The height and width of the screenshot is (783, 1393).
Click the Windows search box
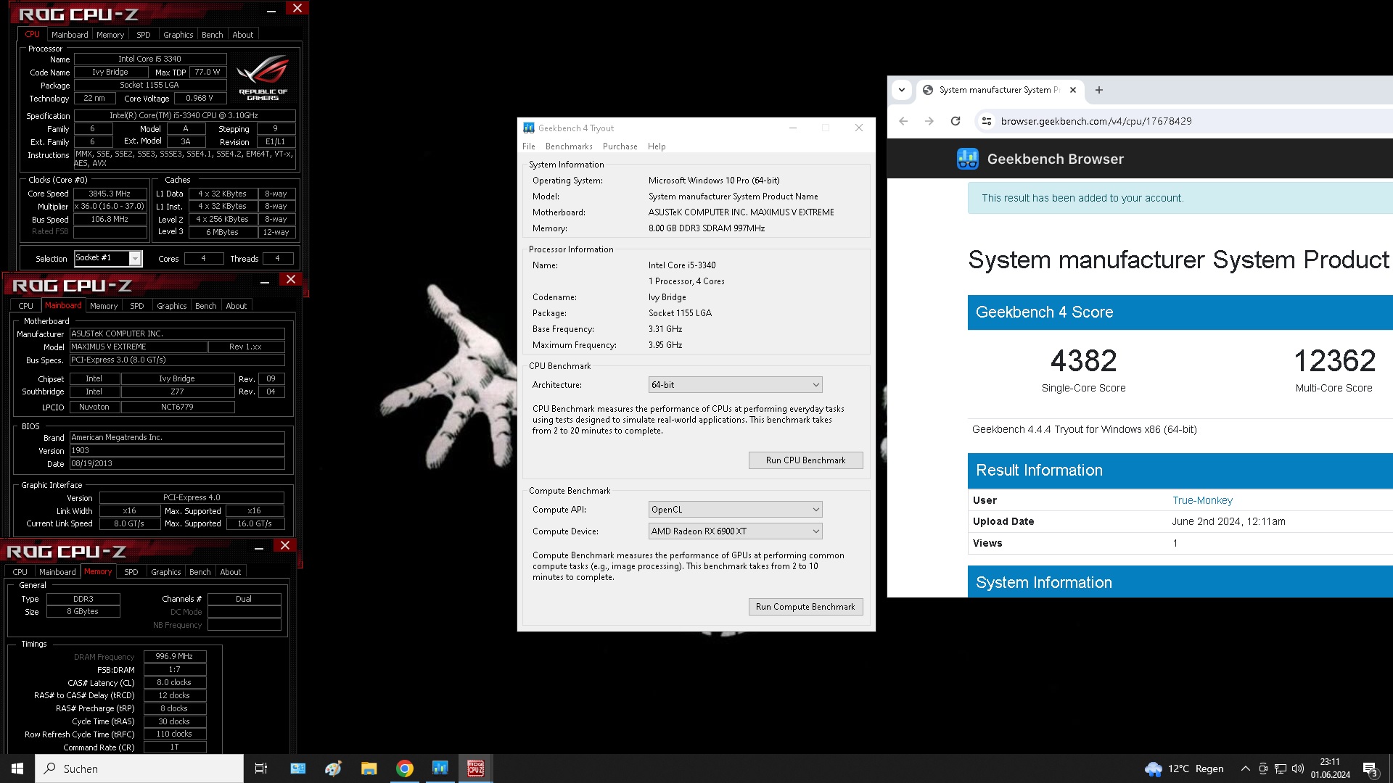[139, 768]
